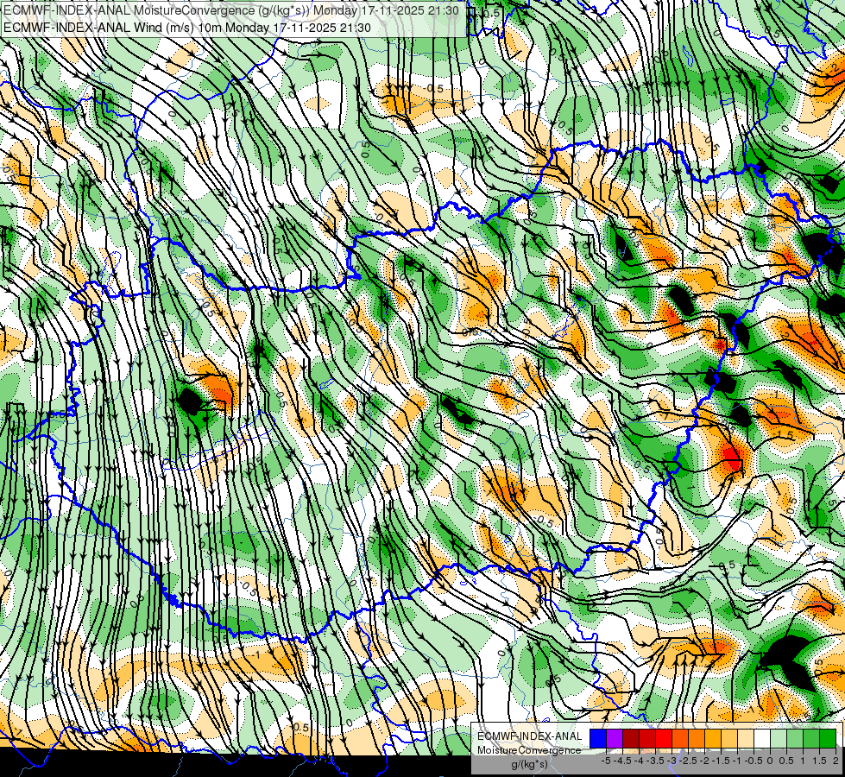
Task: Click the dark red swatch between -4.5 and -4
Action: pos(631,738)
